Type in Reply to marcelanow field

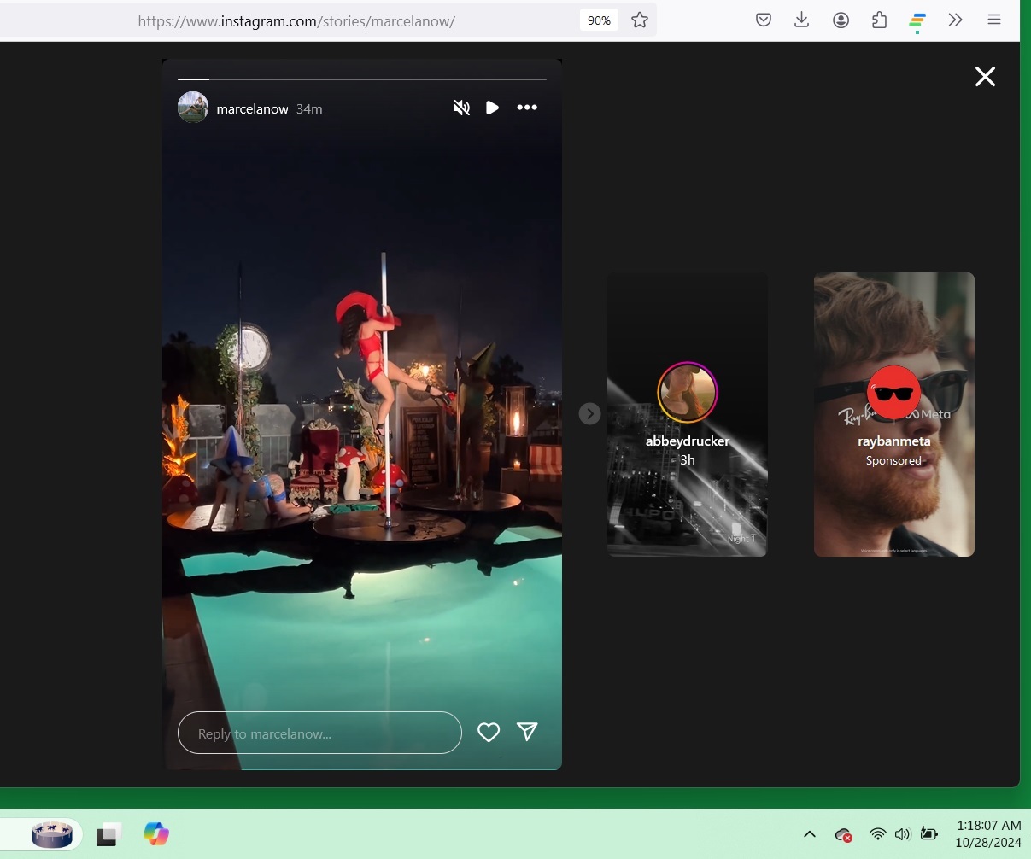click(x=319, y=733)
